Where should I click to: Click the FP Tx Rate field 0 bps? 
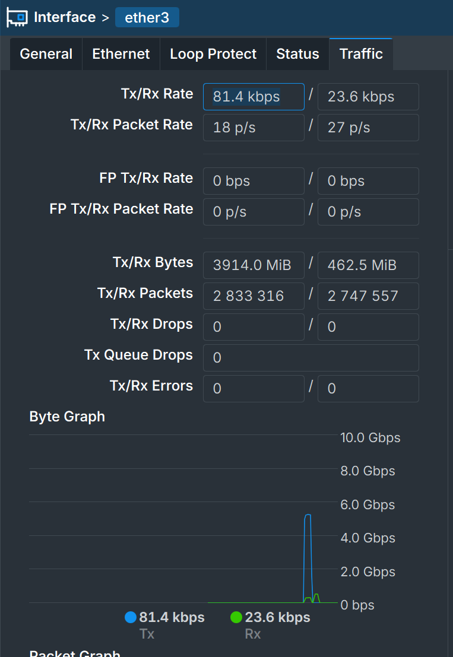(254, 181)
